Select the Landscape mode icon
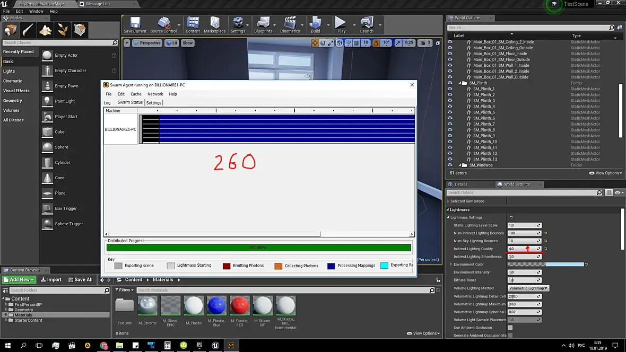626x352 pixels. click(45, 30)
